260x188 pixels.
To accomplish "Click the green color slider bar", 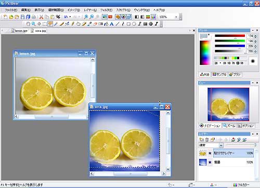I will point(230,41).
